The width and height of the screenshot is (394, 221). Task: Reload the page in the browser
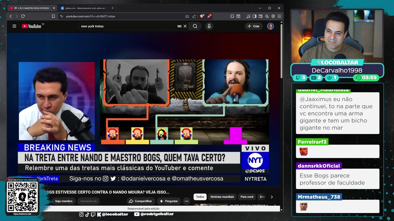pyautogui.click(x=23, y=16)
